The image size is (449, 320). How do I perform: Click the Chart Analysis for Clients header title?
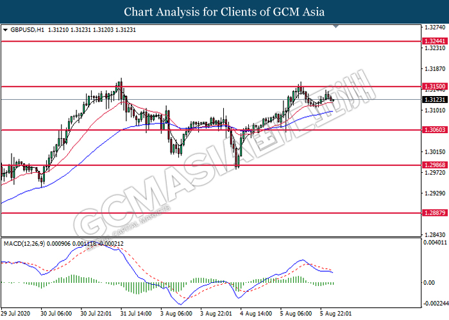pos(224,12)
